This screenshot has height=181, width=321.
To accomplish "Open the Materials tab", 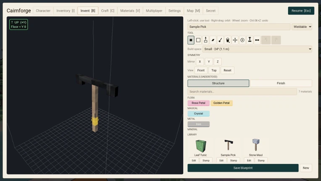I will [130, 11].
